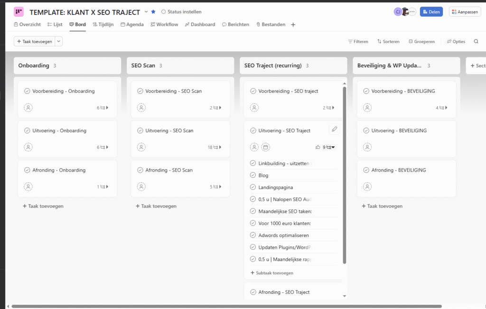Click the assignee avatar on 'Voorbereiding - Onboarding'

tap(28, 108)
